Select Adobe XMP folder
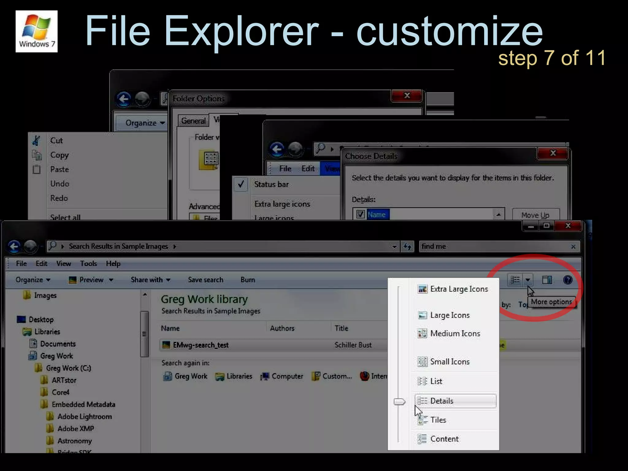628x471 pixels. click(x=70, y=429)
